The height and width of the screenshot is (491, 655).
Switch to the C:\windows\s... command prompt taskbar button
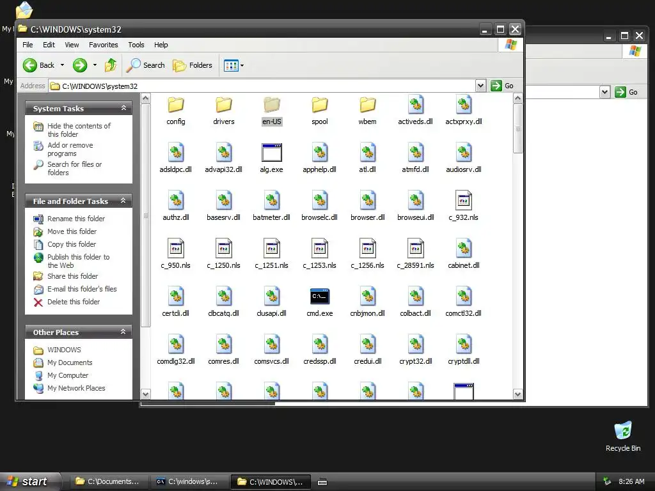(x=188, y=482)
